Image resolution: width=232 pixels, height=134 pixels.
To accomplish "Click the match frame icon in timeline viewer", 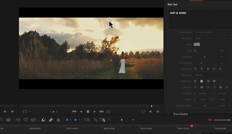I will tap(143, 111).
